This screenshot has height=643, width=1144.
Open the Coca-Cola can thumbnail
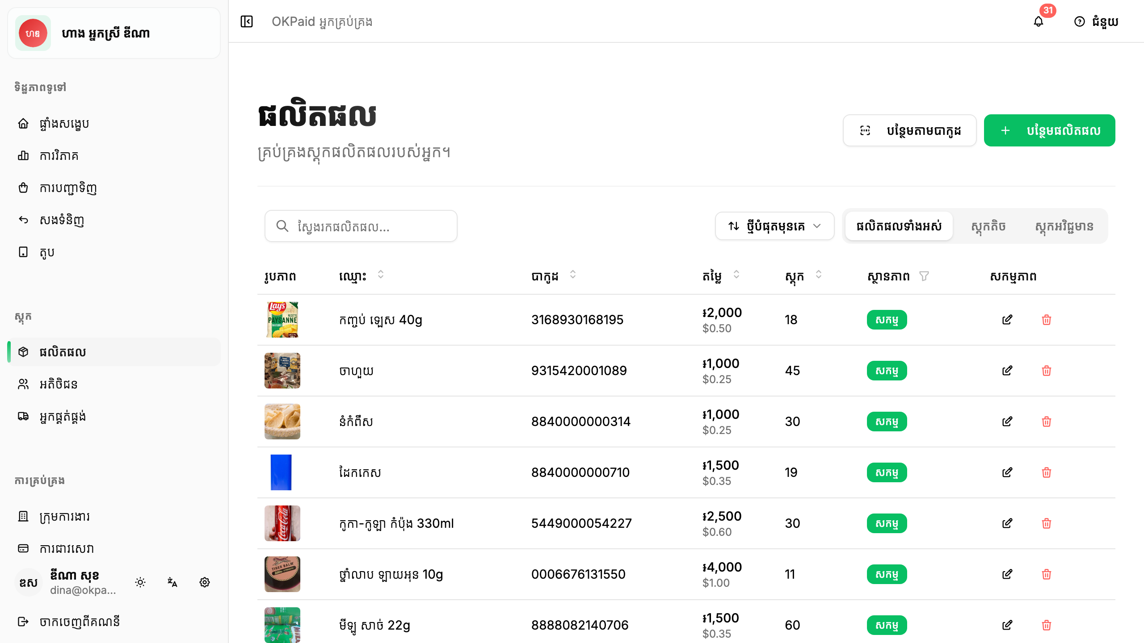click(282, 523)
